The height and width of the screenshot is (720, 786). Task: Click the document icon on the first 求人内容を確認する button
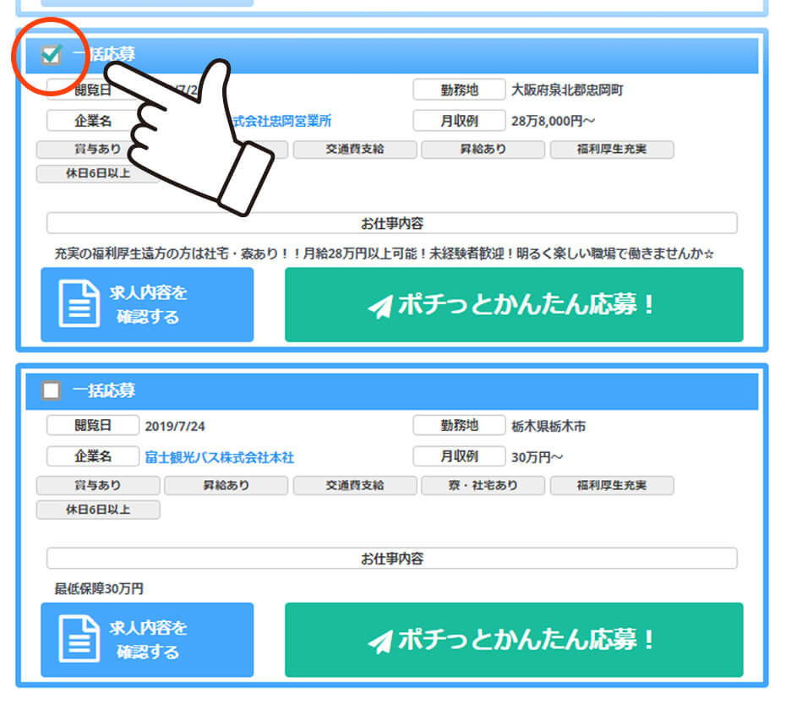pyautogui.click(x=79, y=304)
